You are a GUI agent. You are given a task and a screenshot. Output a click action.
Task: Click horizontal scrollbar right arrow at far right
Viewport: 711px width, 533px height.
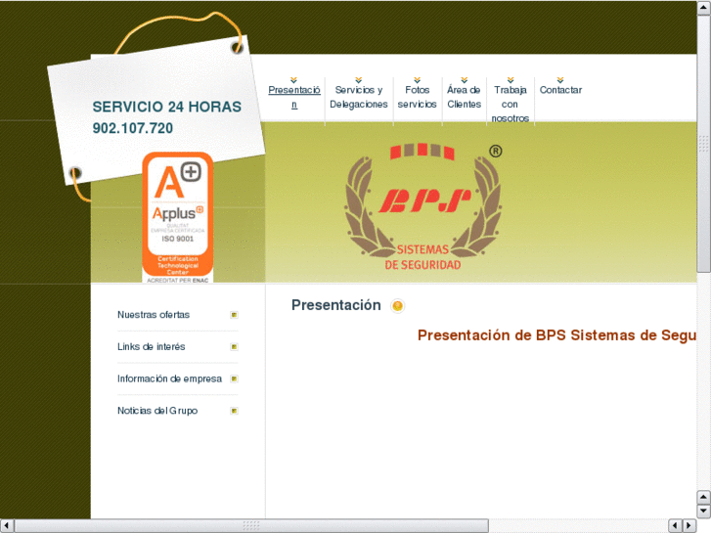(689, 526)
